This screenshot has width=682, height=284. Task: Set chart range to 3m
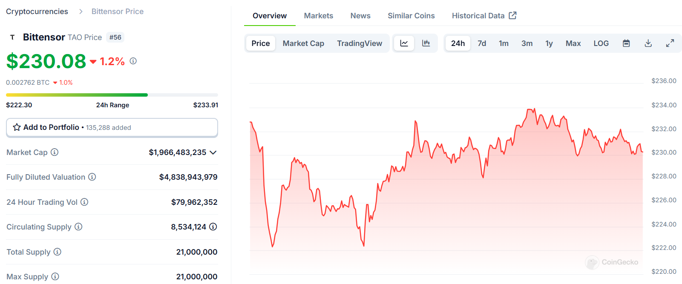coord(527,43)
